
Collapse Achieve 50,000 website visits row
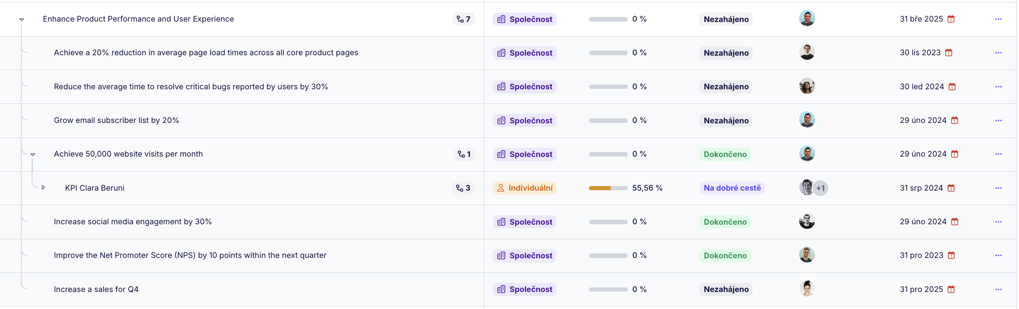click(33, 154)
